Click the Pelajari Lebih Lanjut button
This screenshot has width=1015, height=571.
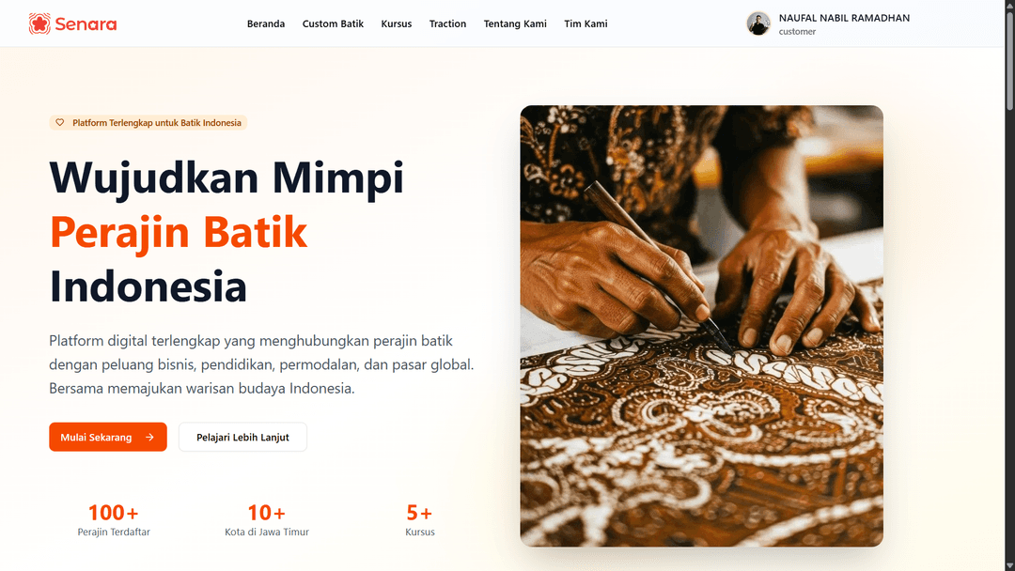point(242,437)
